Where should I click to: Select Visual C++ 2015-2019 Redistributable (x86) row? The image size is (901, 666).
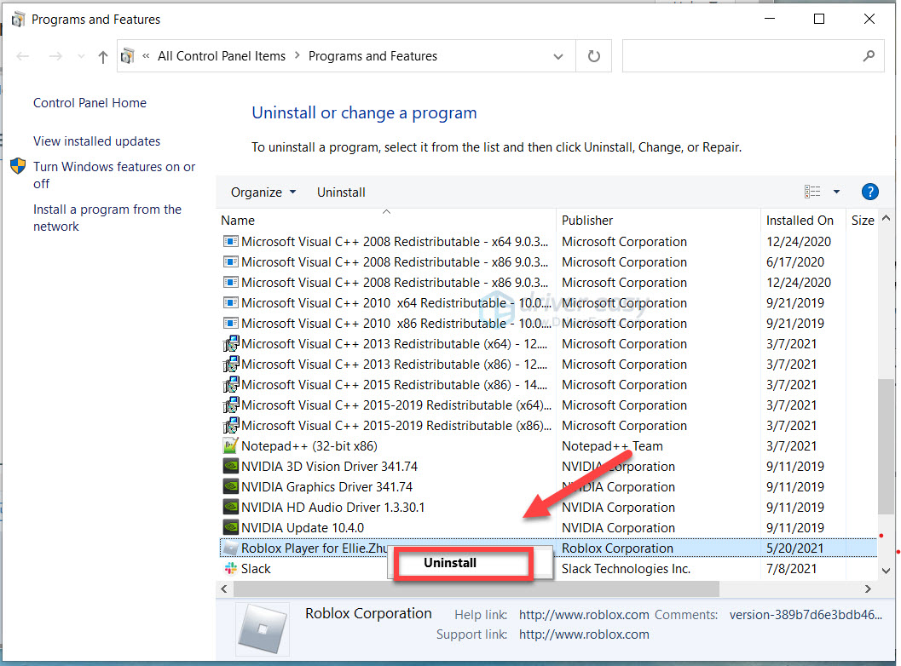tap(549, 426)
